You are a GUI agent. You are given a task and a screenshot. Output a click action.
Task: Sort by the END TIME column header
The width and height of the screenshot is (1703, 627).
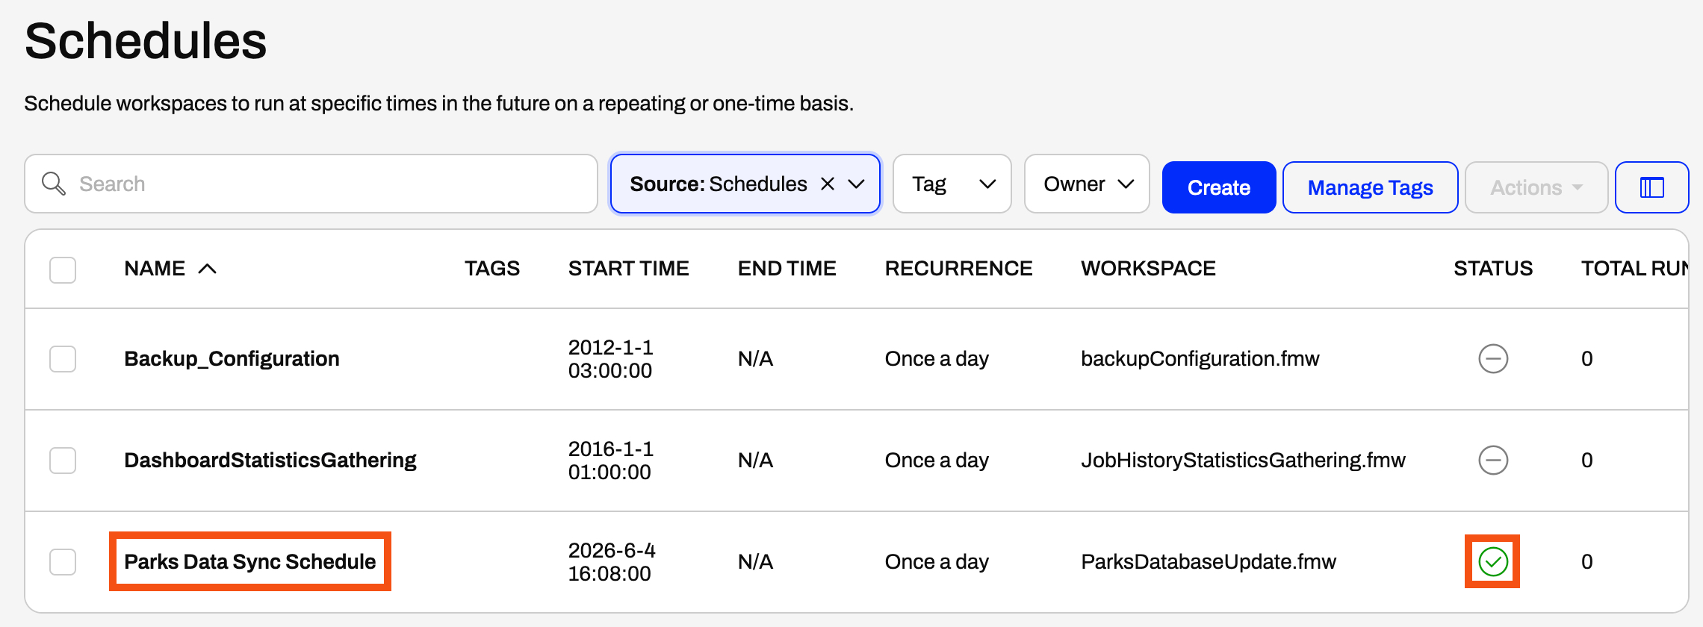point(787,269)
